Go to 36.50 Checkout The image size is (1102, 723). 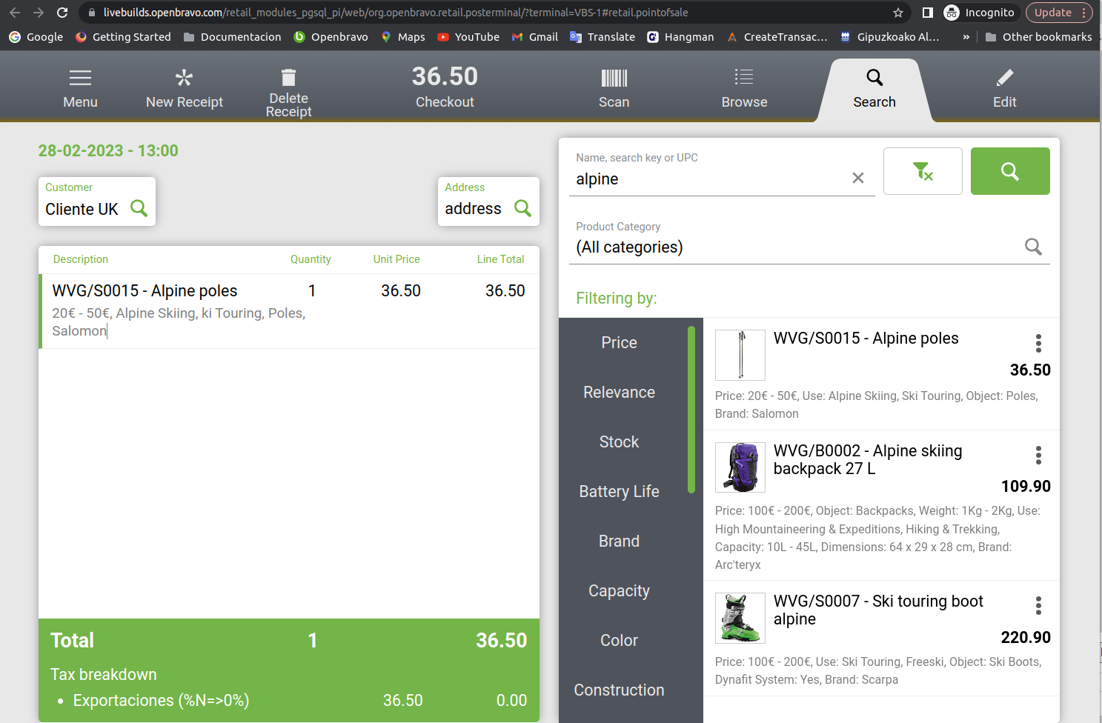click(x=445, y=87)
